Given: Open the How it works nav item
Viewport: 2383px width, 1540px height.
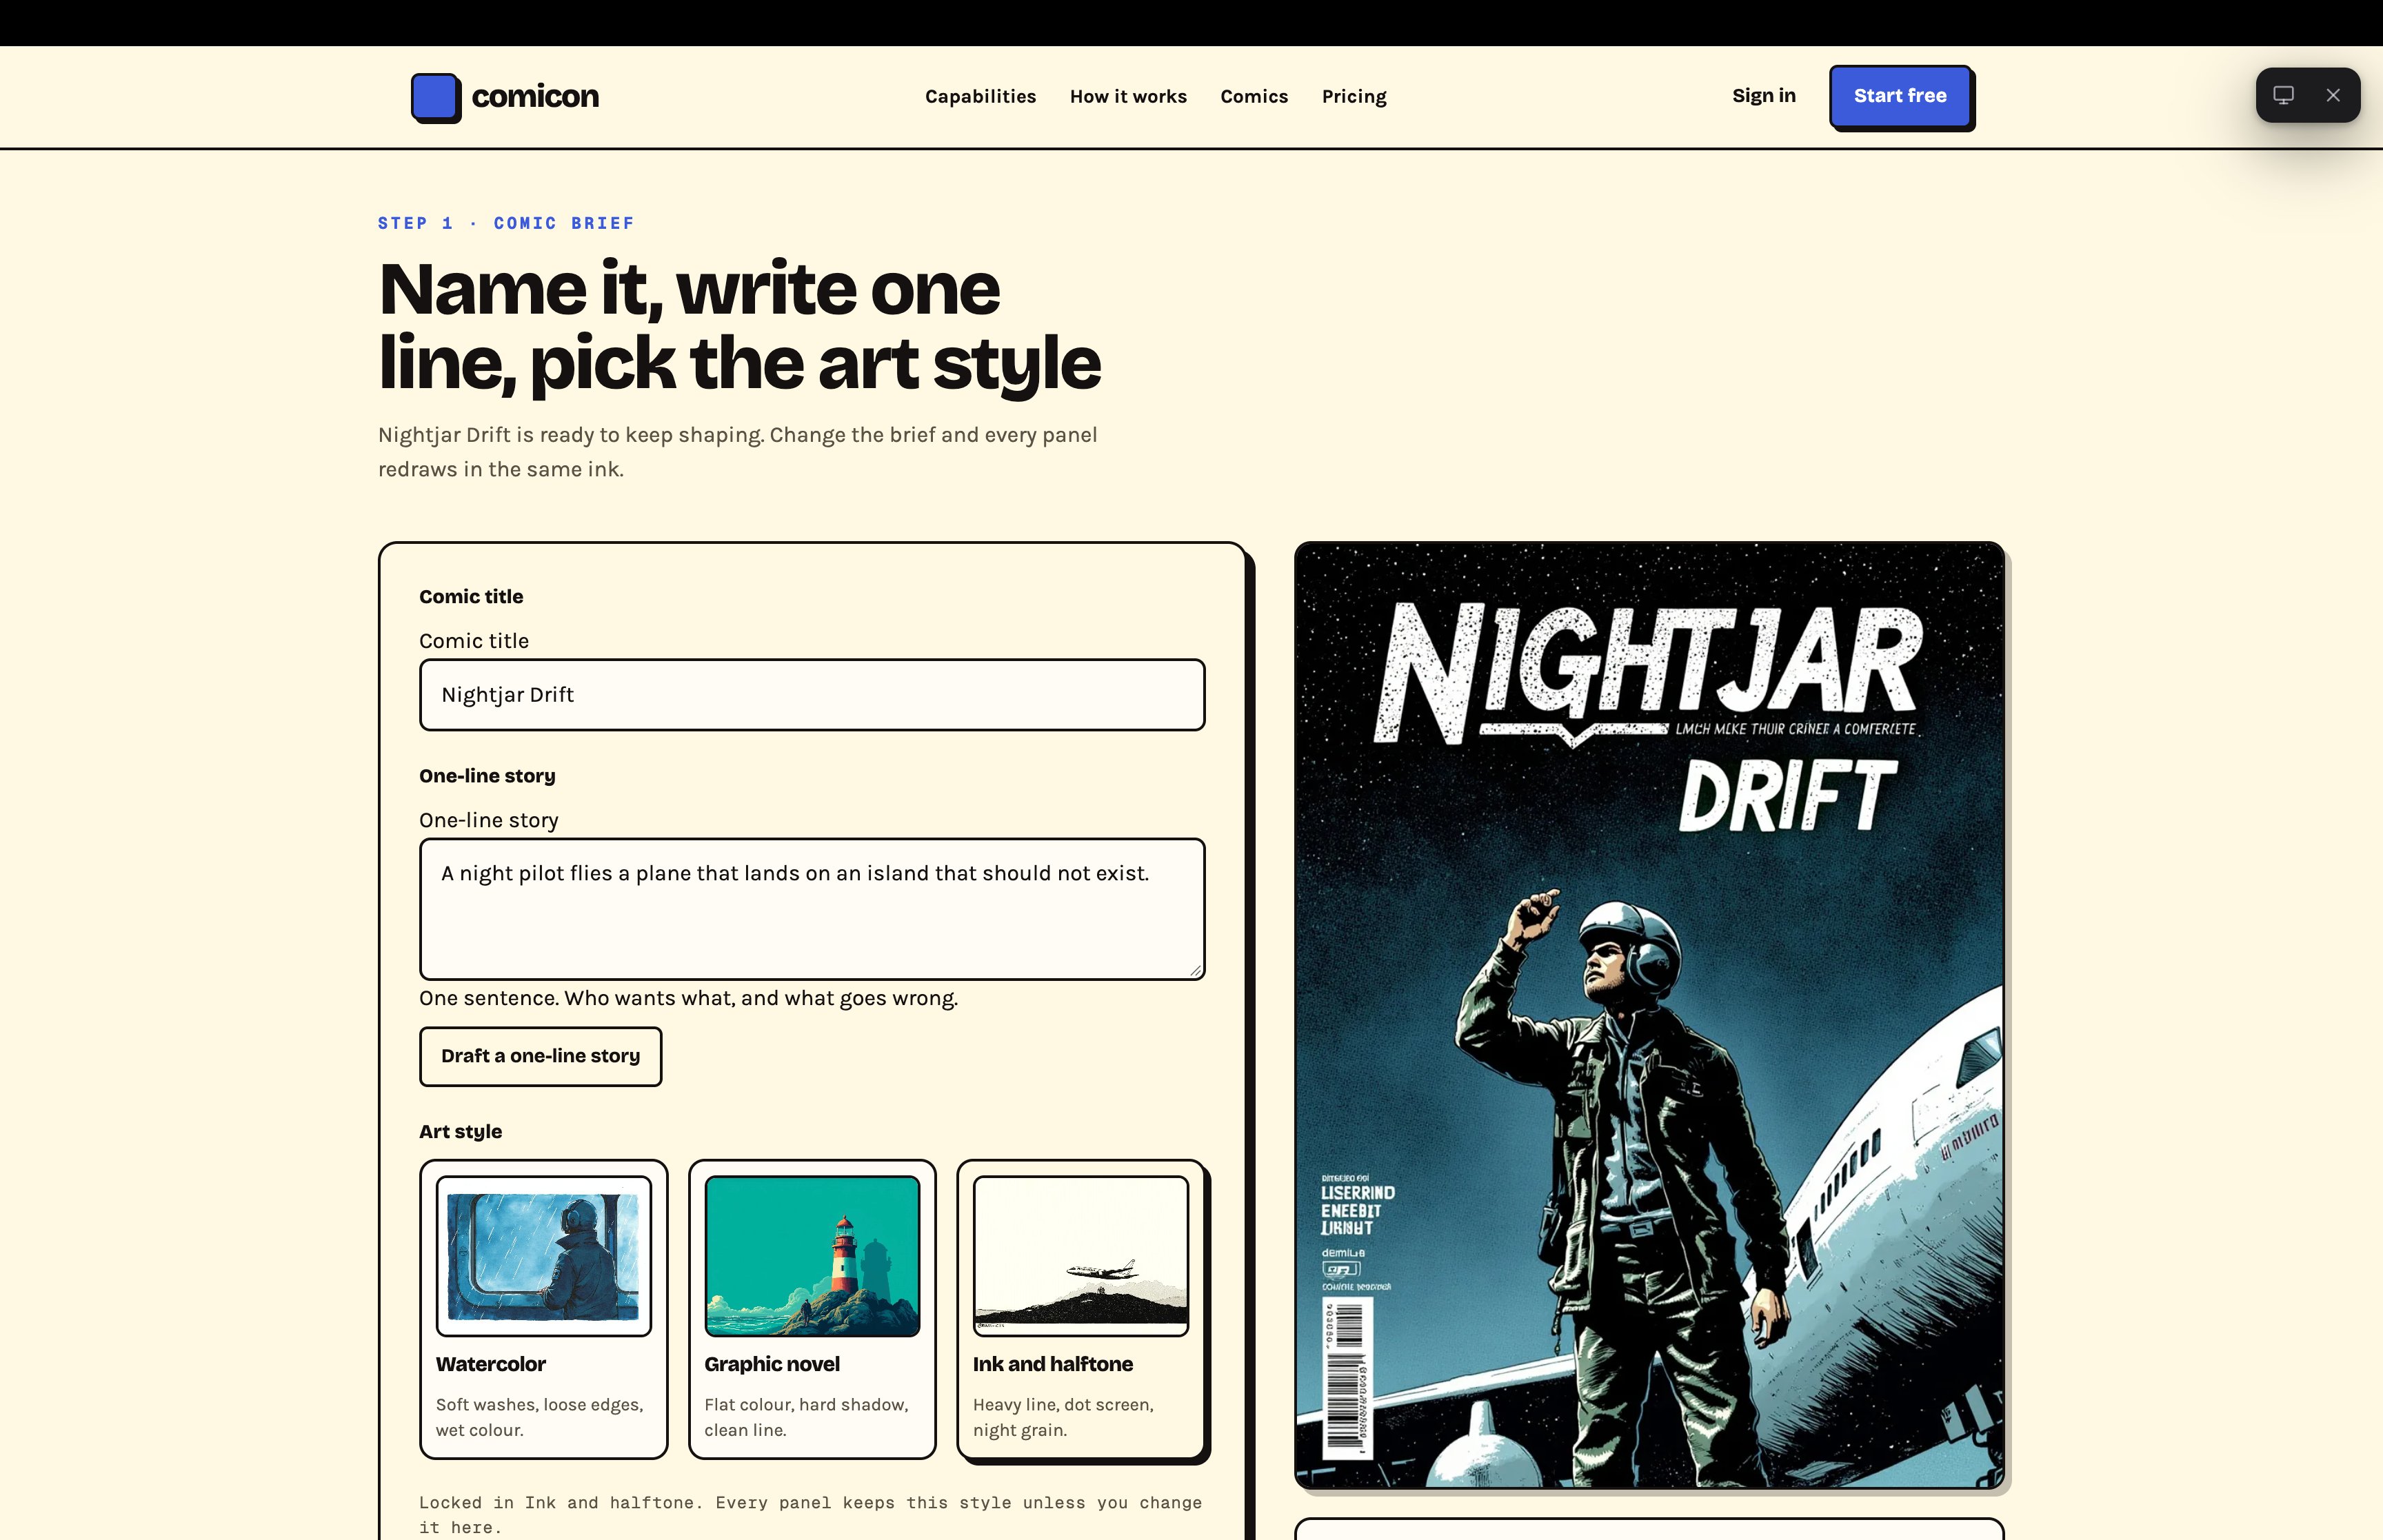Looking at the screenshot, I should tap(1128, 96).
